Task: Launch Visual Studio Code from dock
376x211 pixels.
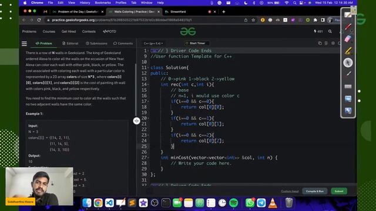Action: pos(109,203)
